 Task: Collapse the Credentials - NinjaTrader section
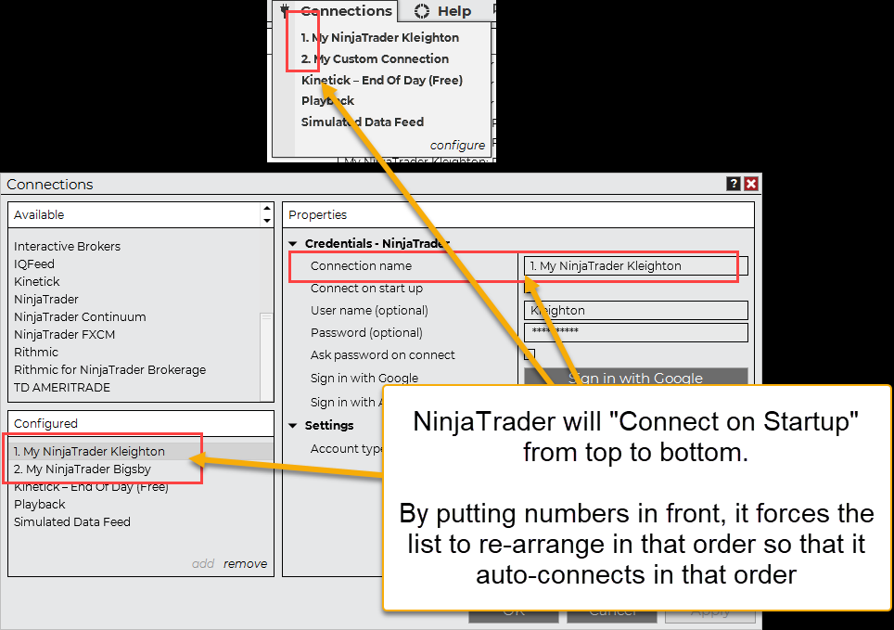tap(293, 244)
